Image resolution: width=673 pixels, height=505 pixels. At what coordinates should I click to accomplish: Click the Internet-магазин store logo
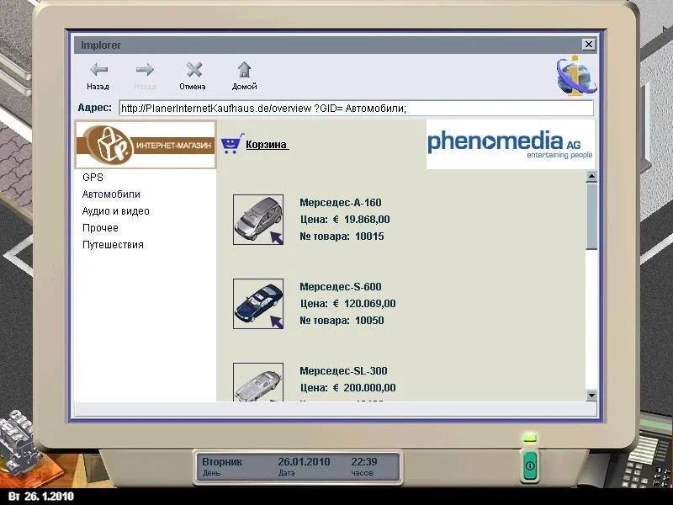[146, 145]
